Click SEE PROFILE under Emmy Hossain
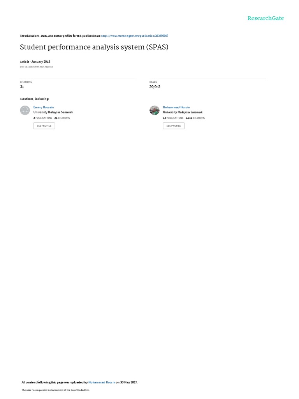Viewport: 299px width, 399px height. (44, 126)
